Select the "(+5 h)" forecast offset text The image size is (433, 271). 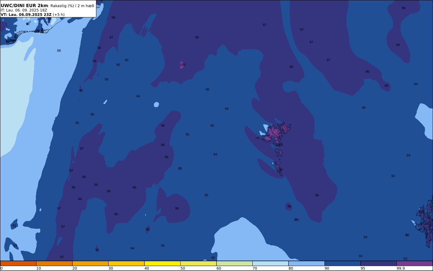59,15
